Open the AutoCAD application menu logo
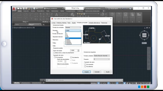This screenshot has height=91, width=163. (x=14, y=9)
